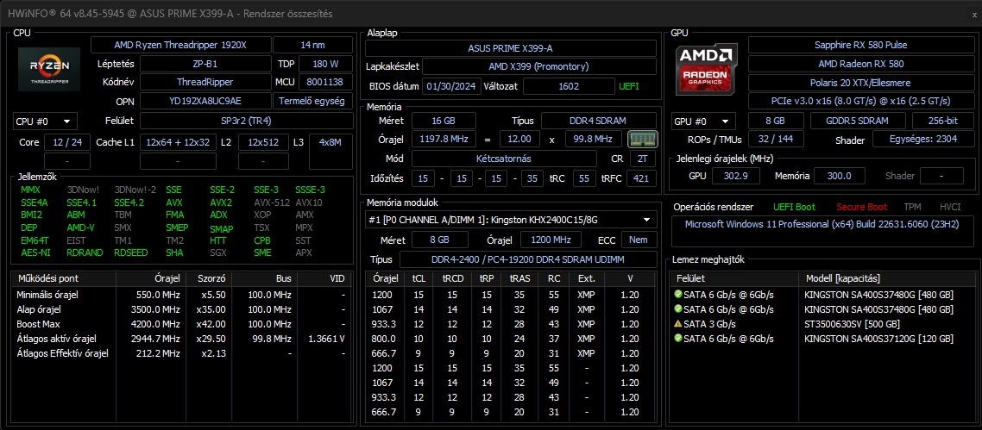982x430 pixels.
Task: Open the CPU #0 selector dropdown
Action: (x=45, y=122)
